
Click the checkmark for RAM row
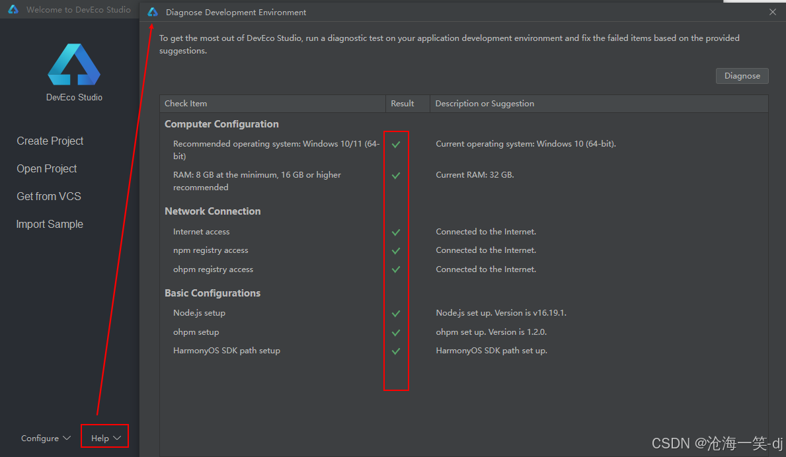(396, 176)
